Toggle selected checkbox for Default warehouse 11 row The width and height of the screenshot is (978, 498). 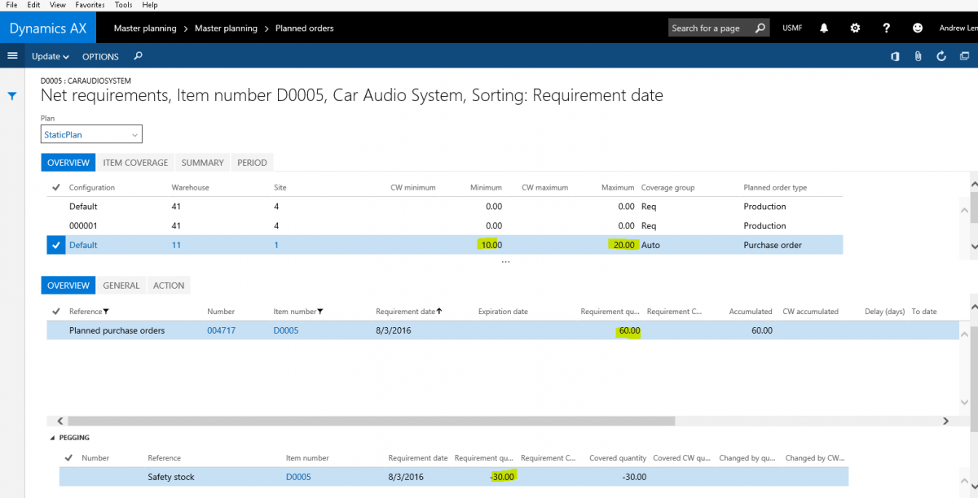[55, 245]
